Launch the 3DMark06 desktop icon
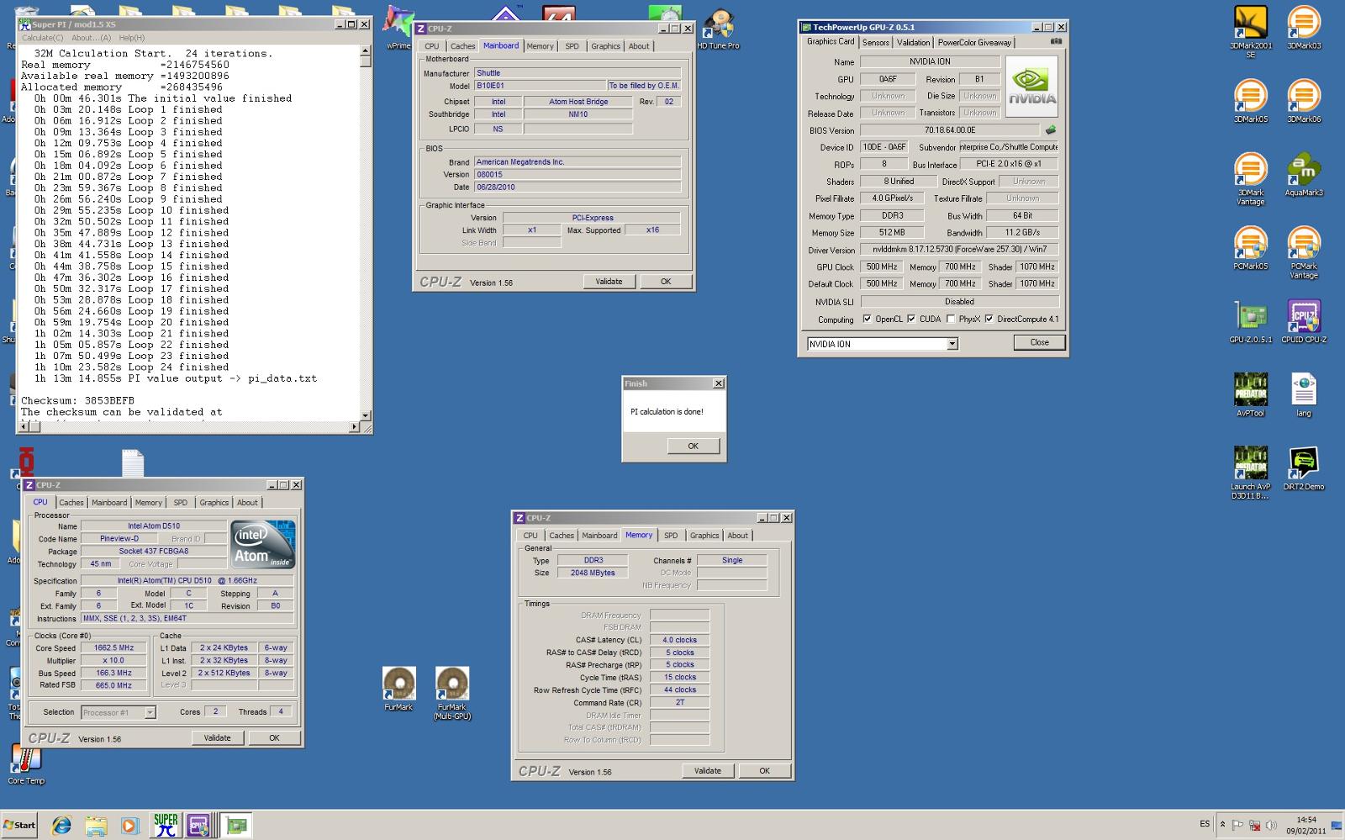The width and height of the screenshot is (1345, 840). pyautogui.click(x=1303, y=102)
